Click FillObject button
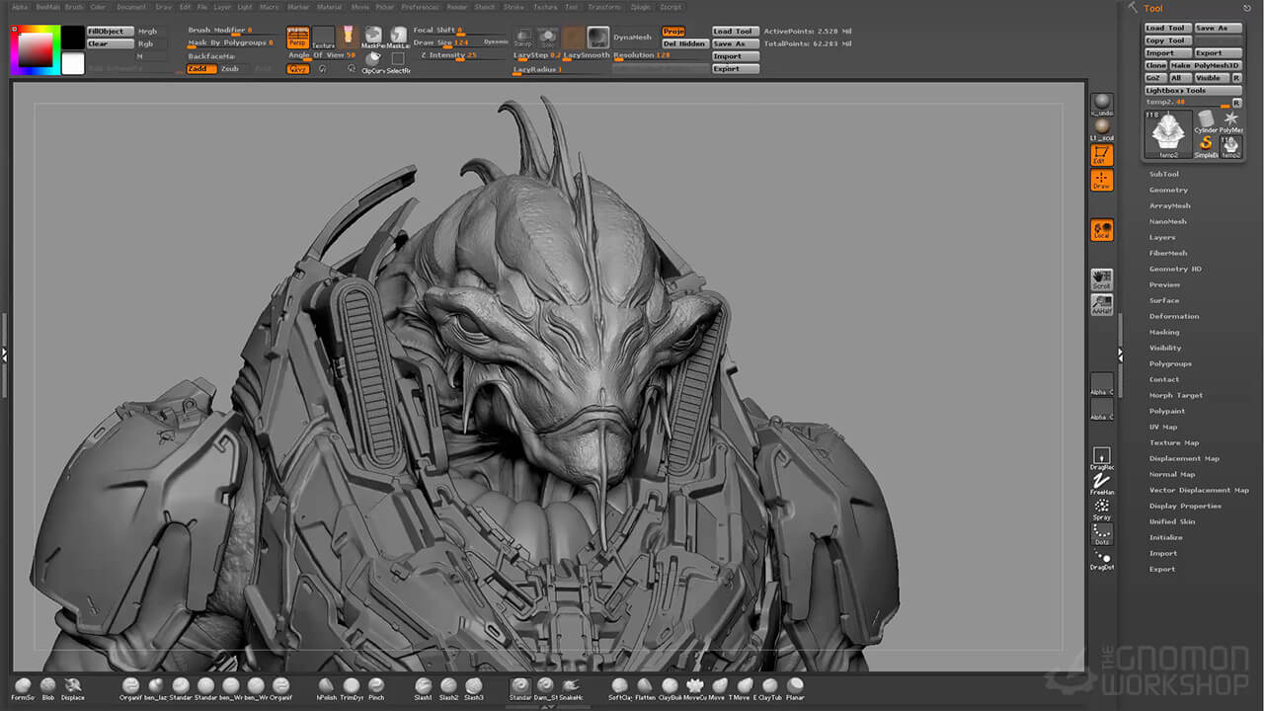 click(111, 32)
